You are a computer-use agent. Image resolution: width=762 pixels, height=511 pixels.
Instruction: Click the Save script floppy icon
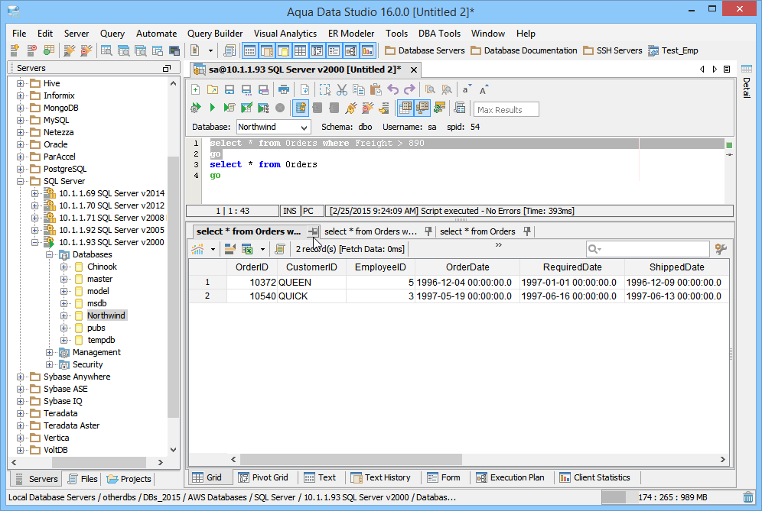coord(230,89)
